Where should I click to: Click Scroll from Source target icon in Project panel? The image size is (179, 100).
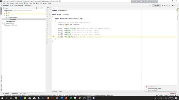pyautogui.click(x=36, y=8)
